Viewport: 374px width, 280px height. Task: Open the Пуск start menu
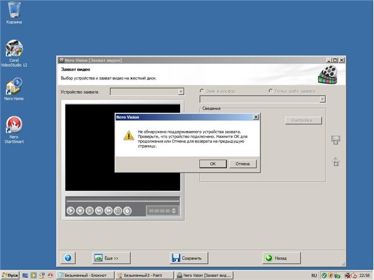[x=10, y=275]
